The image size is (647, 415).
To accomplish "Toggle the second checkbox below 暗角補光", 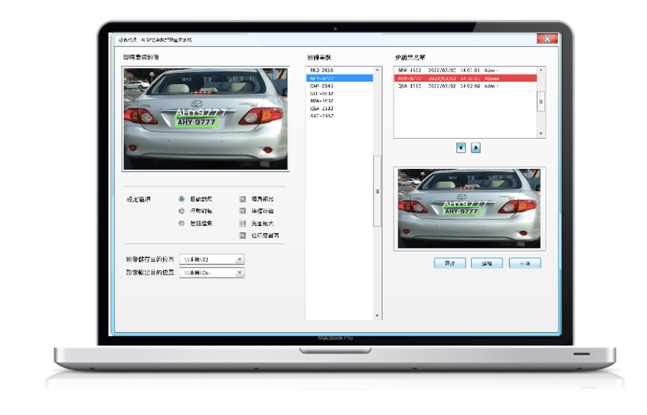I will pos(243,211).
